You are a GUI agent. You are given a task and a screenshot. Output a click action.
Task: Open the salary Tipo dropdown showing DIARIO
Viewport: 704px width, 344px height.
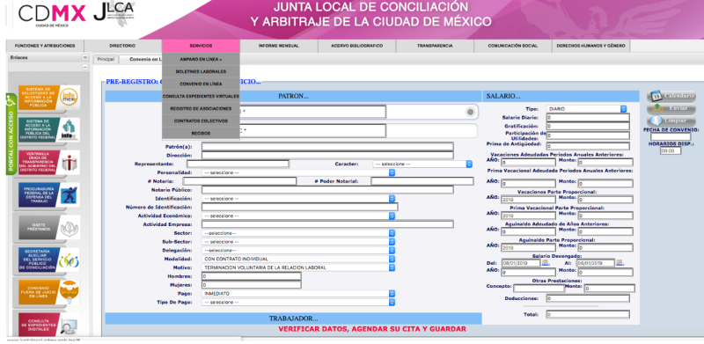(586, 109)
